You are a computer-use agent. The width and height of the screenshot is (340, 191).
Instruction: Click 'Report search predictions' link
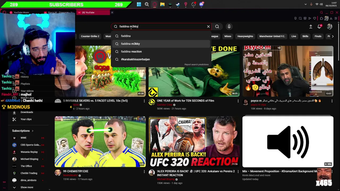click(x=197, y=64)
